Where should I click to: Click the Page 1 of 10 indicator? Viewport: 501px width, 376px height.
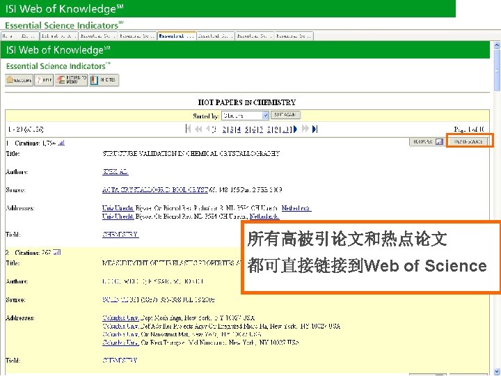(x=469, y=130)
